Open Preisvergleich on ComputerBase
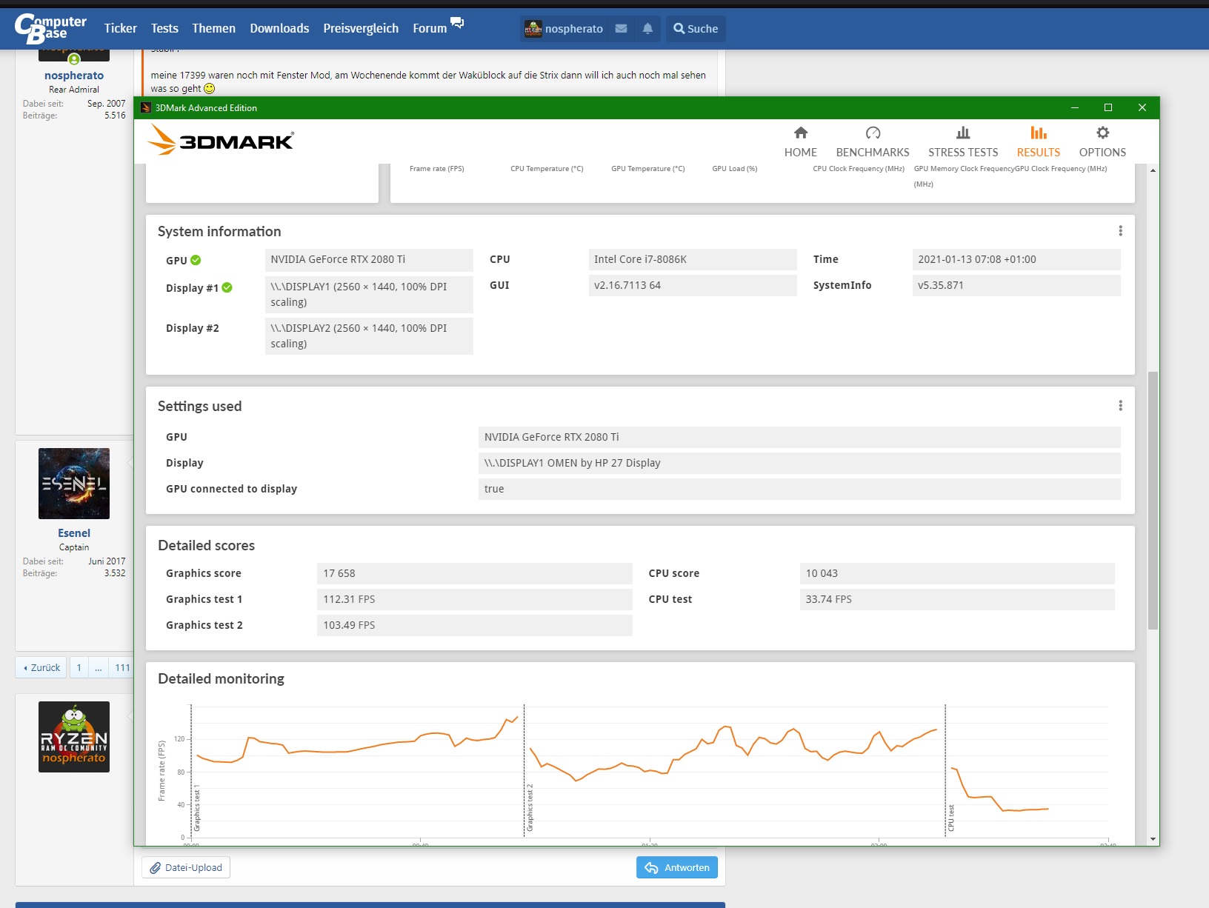This screenshot has width=1209, height=908. (x=361, y=28)
